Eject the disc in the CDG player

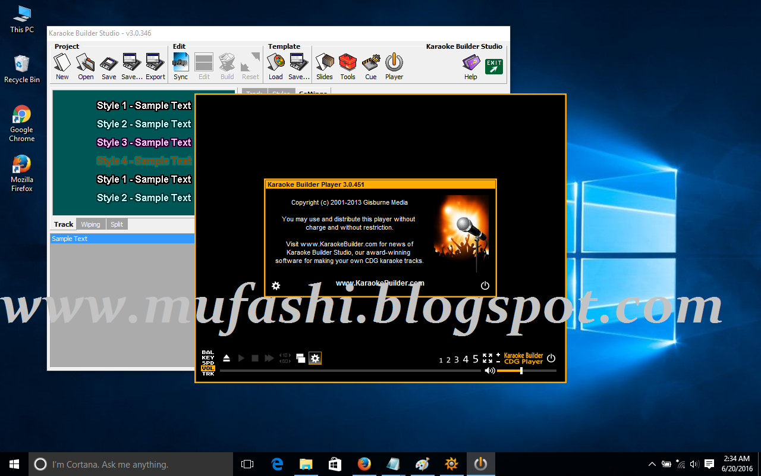coord(226,358)
